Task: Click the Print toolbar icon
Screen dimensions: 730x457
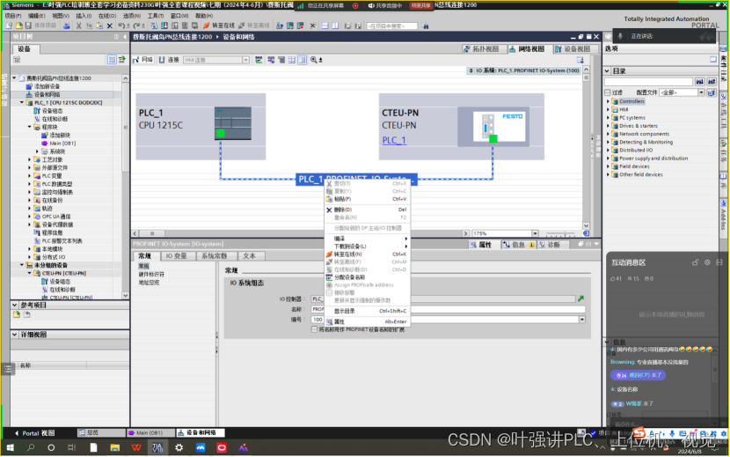Action: [x=67, y=26]
